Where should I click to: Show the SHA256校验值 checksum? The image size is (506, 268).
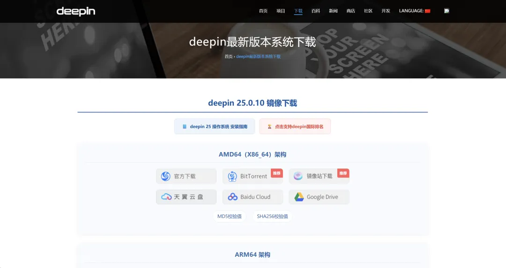tap(272, 216)
